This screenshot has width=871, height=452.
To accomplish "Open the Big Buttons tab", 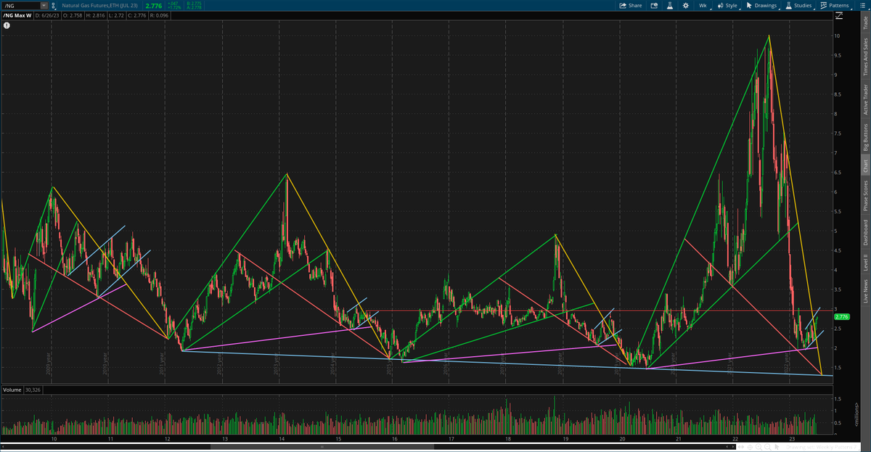I will (x=864, y=136).
